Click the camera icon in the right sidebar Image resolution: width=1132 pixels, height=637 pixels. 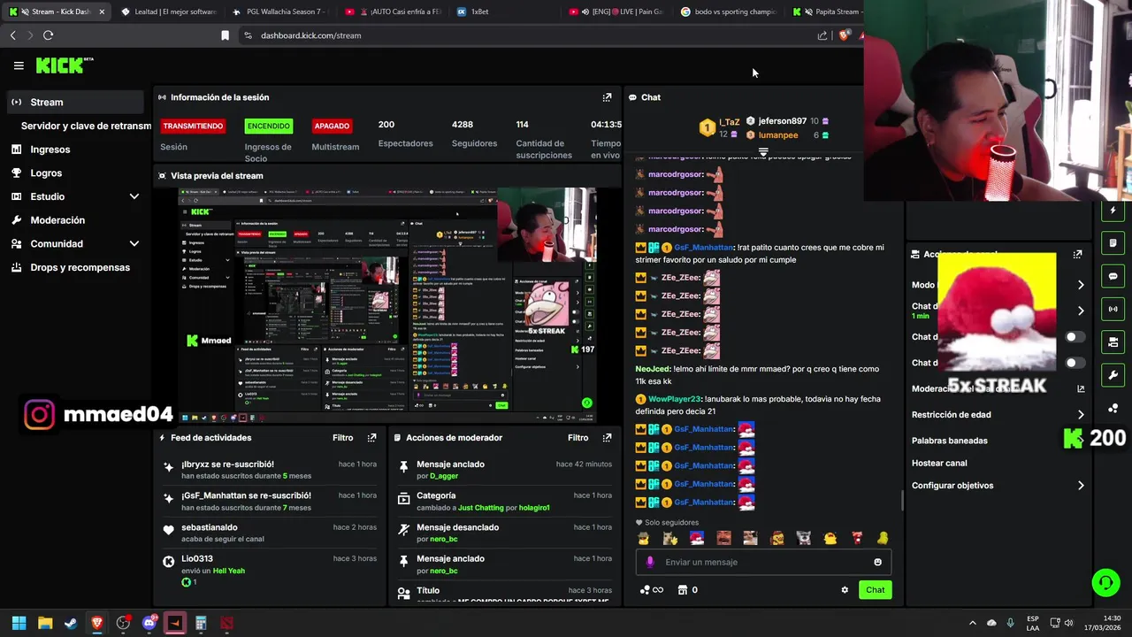pyautogui.click(x=1113, y=342)
